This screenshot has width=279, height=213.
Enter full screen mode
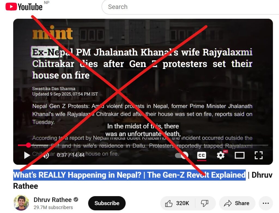pos(259,155)
